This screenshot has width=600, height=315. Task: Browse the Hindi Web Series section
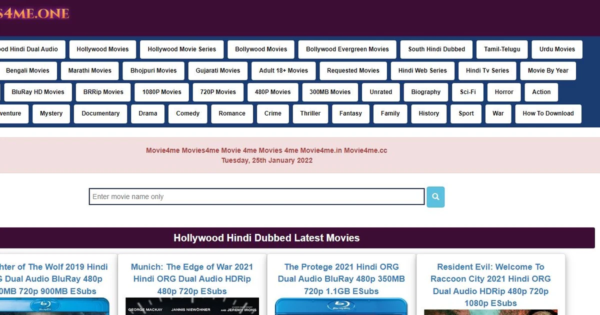[x=422, y=70]
